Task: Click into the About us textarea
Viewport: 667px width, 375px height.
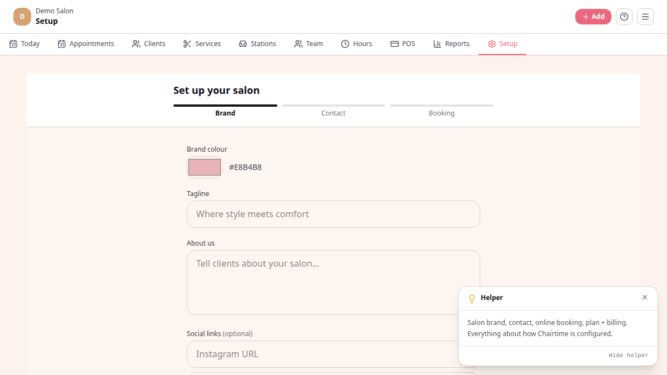Action: [333, 282]
